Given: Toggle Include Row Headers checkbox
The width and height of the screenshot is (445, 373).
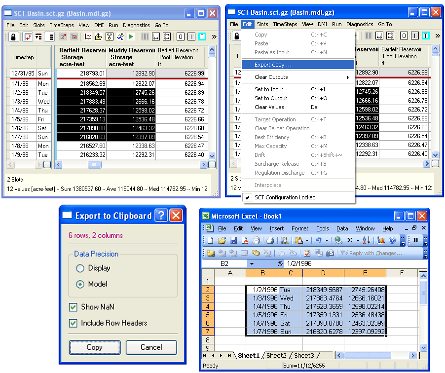Looking at the screenshot, I should [73, 323].
